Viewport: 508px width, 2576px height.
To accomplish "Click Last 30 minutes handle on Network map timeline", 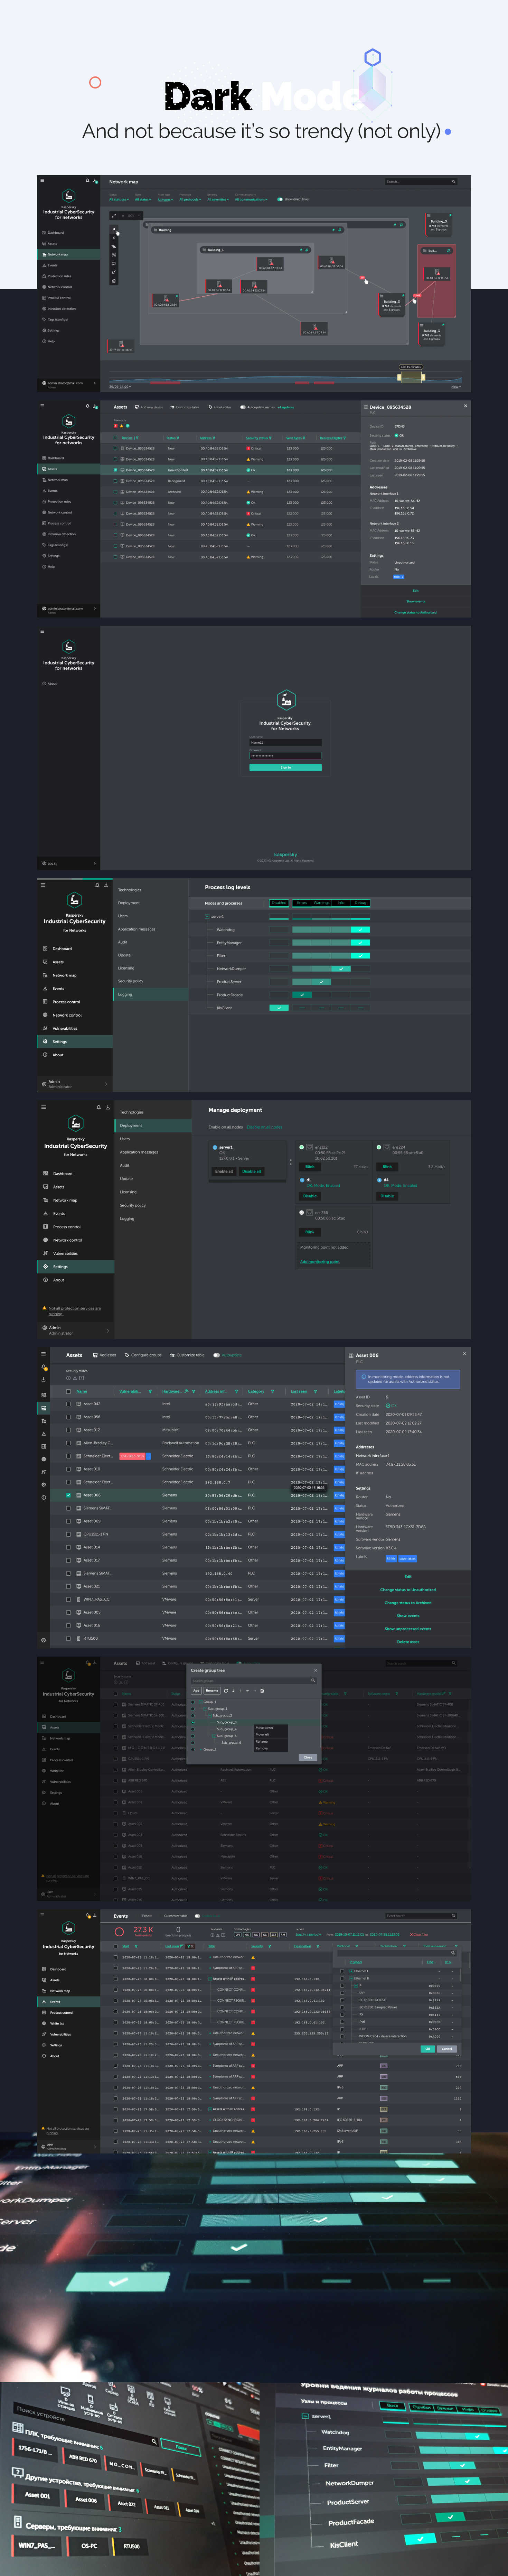I will pos(411,367).
